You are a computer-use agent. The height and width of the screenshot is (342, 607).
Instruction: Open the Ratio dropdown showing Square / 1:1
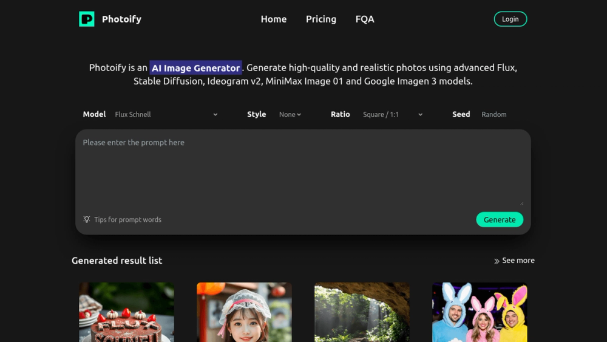(x=393, y=115)
